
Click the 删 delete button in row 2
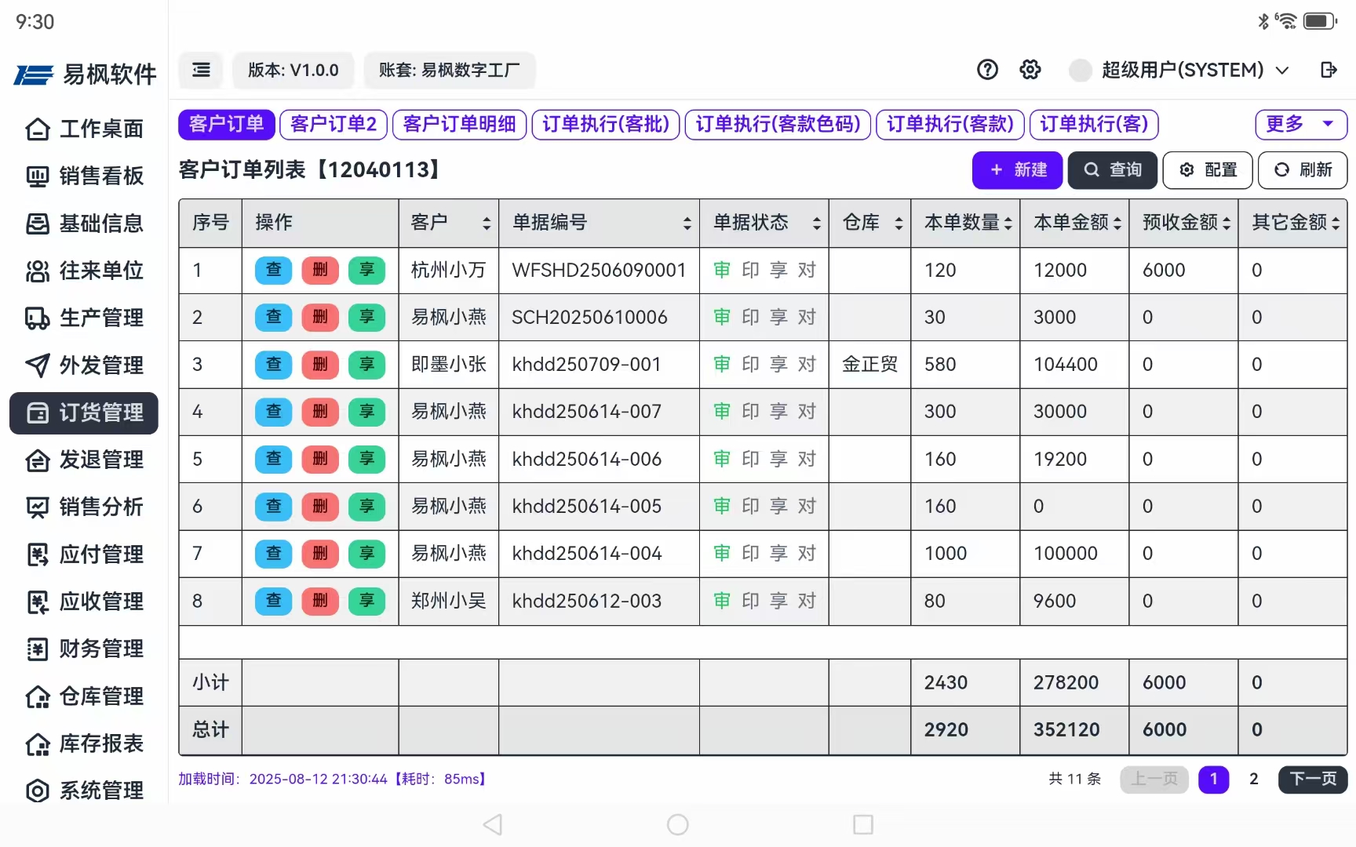(320, 317)
